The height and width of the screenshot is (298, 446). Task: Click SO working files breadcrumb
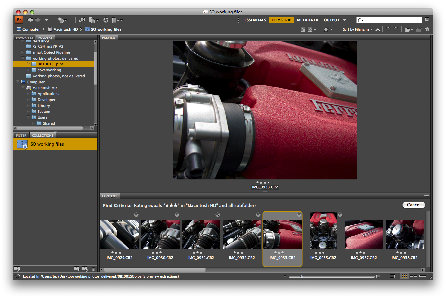(103, 29)
